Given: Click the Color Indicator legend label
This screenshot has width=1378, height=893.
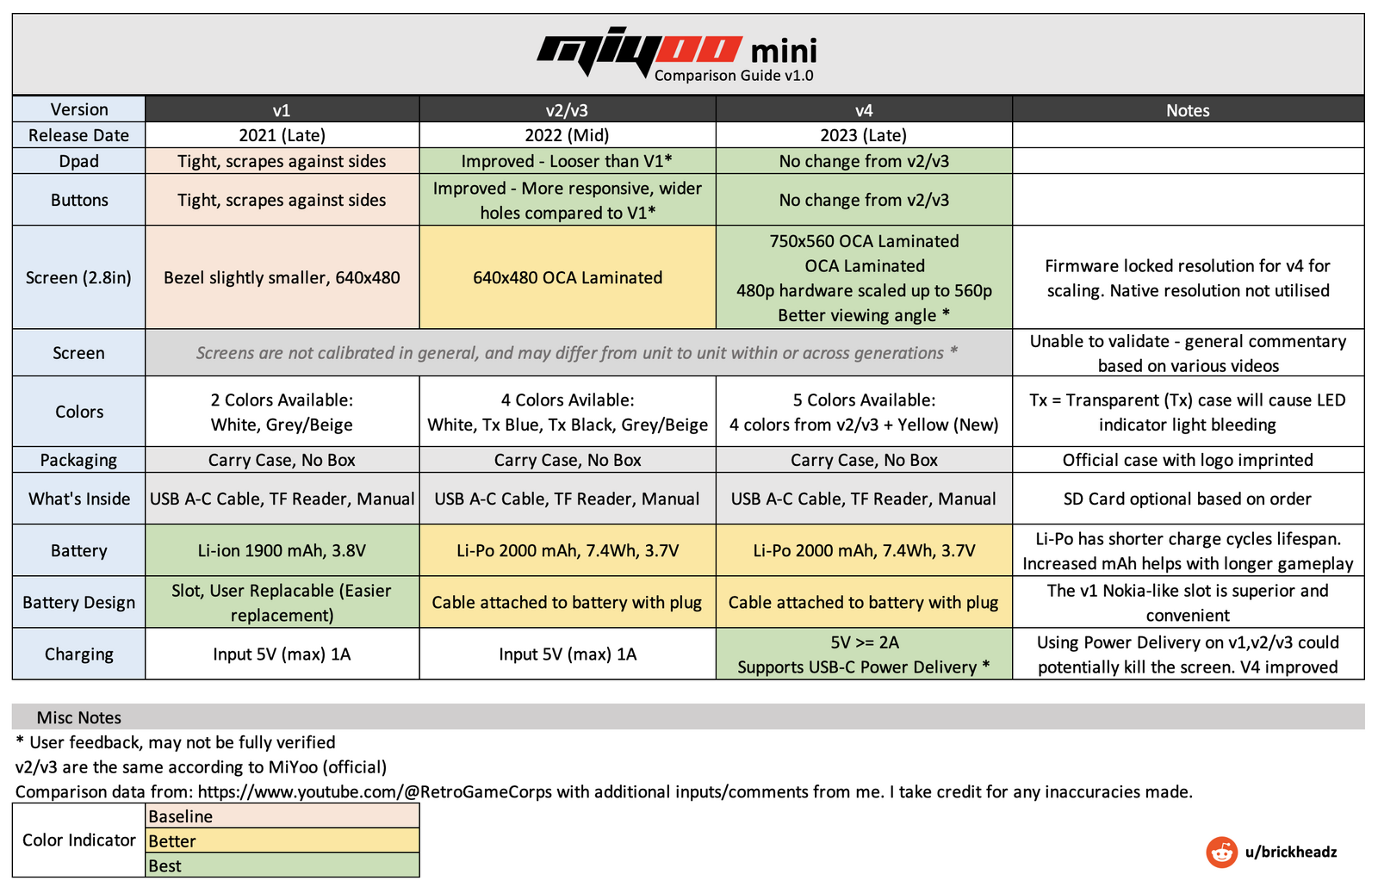Looking at the screenshot, I should pos(79,840).
